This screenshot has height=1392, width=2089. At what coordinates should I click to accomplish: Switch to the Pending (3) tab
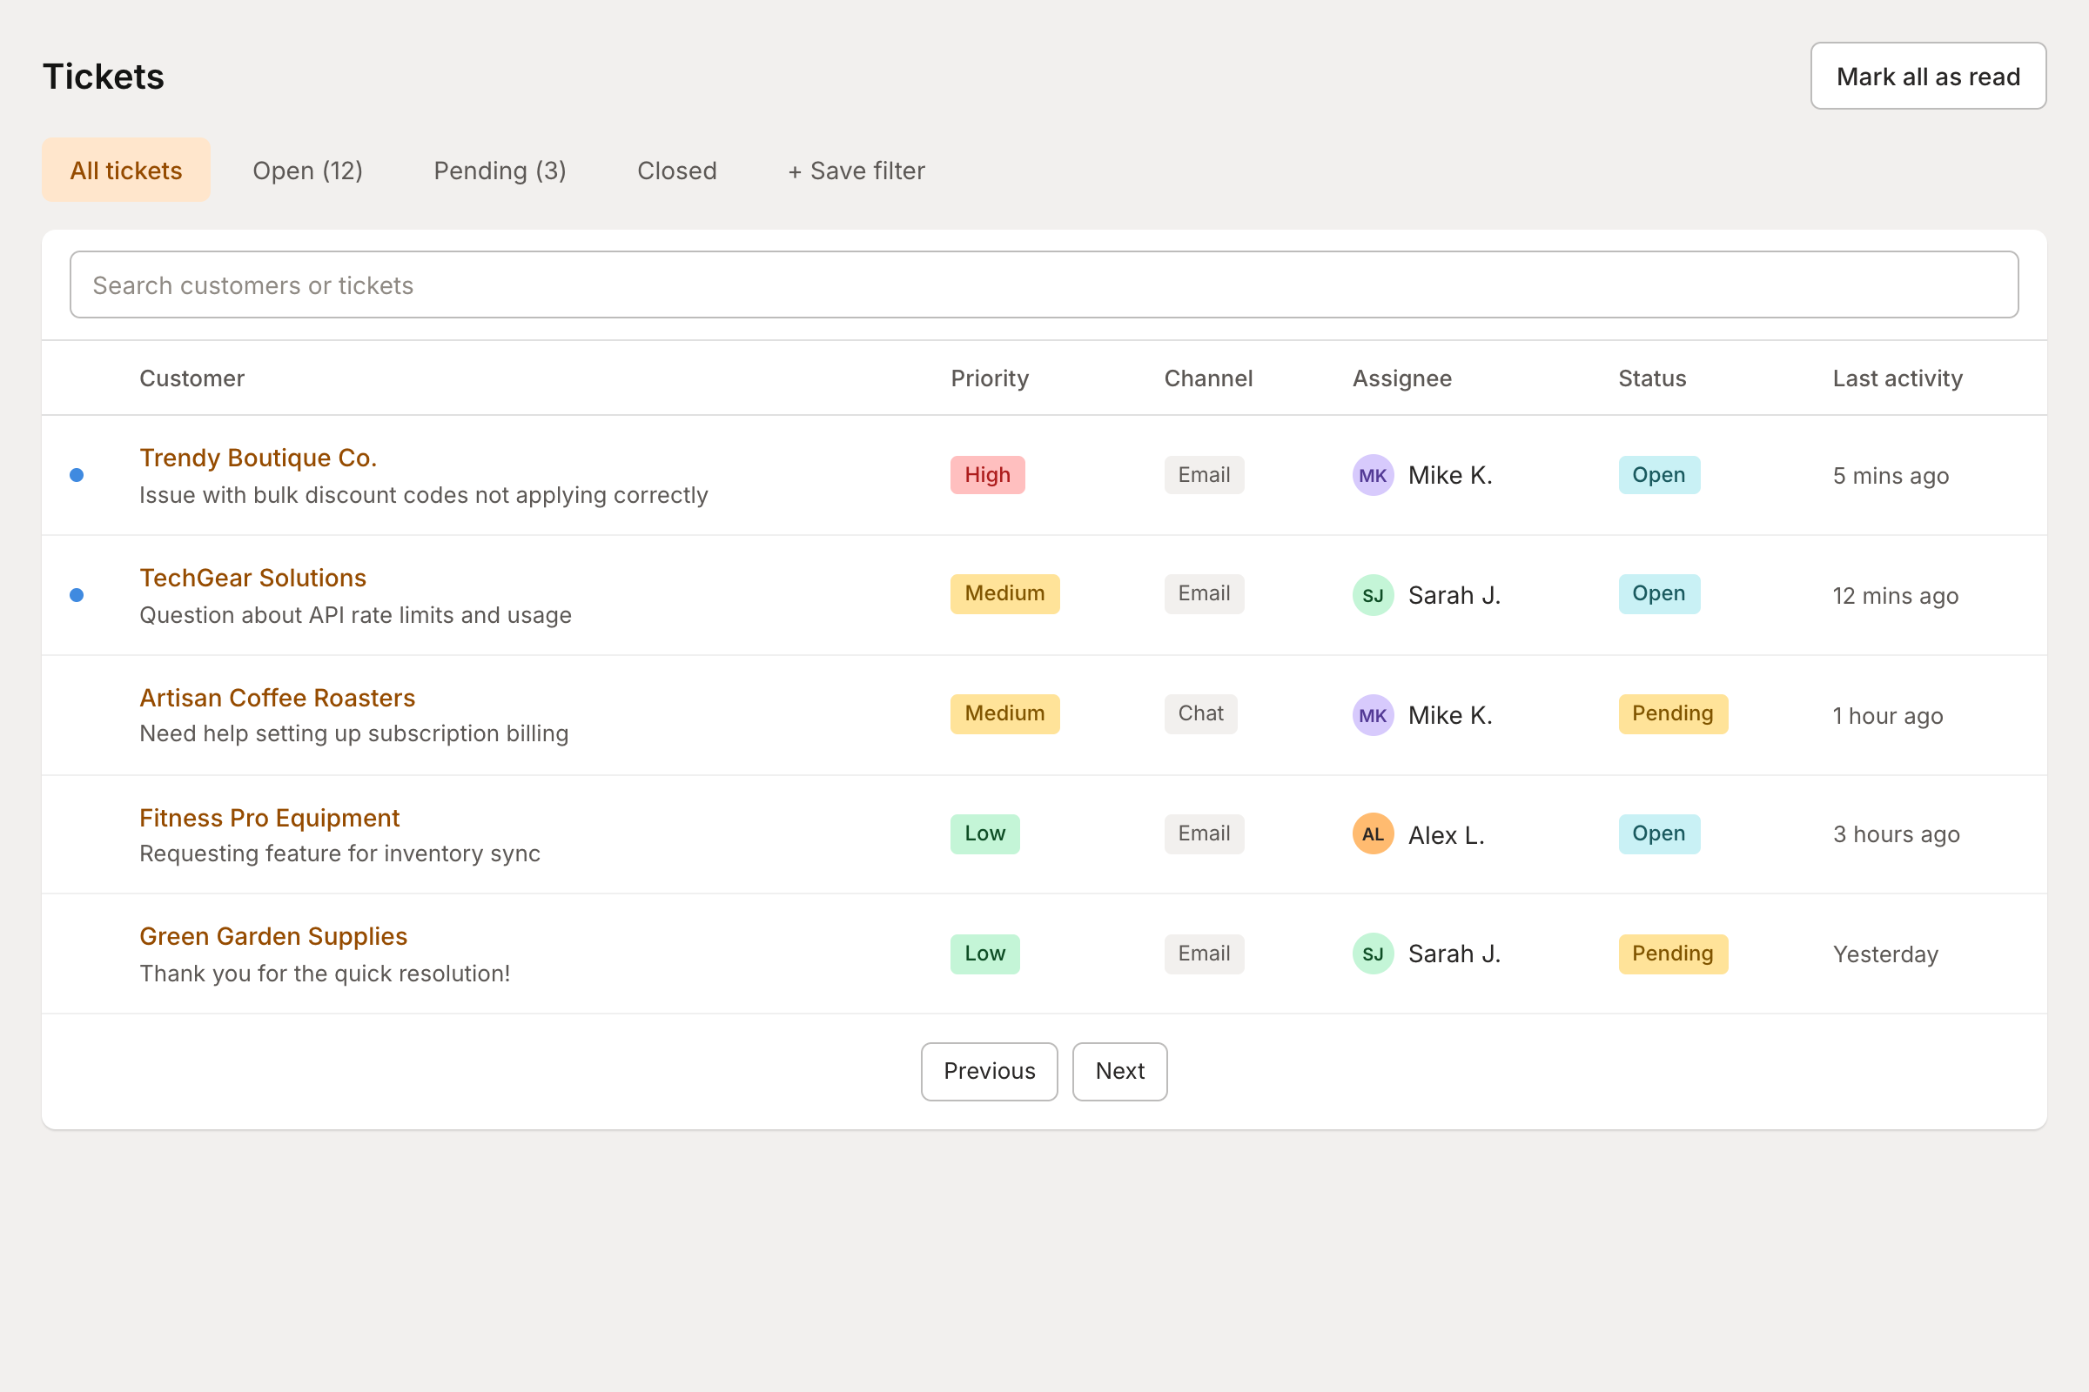(499, 171)
